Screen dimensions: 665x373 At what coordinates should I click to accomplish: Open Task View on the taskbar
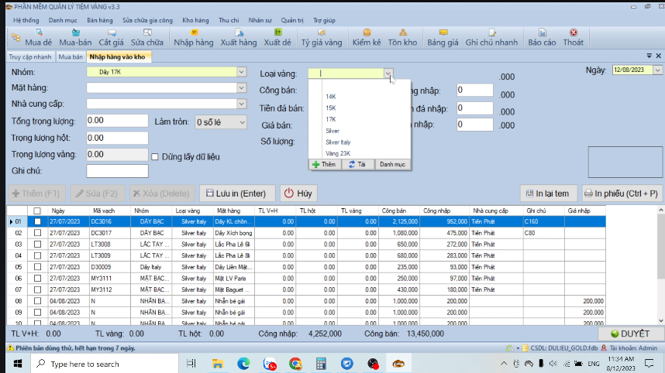click(191, 363)
